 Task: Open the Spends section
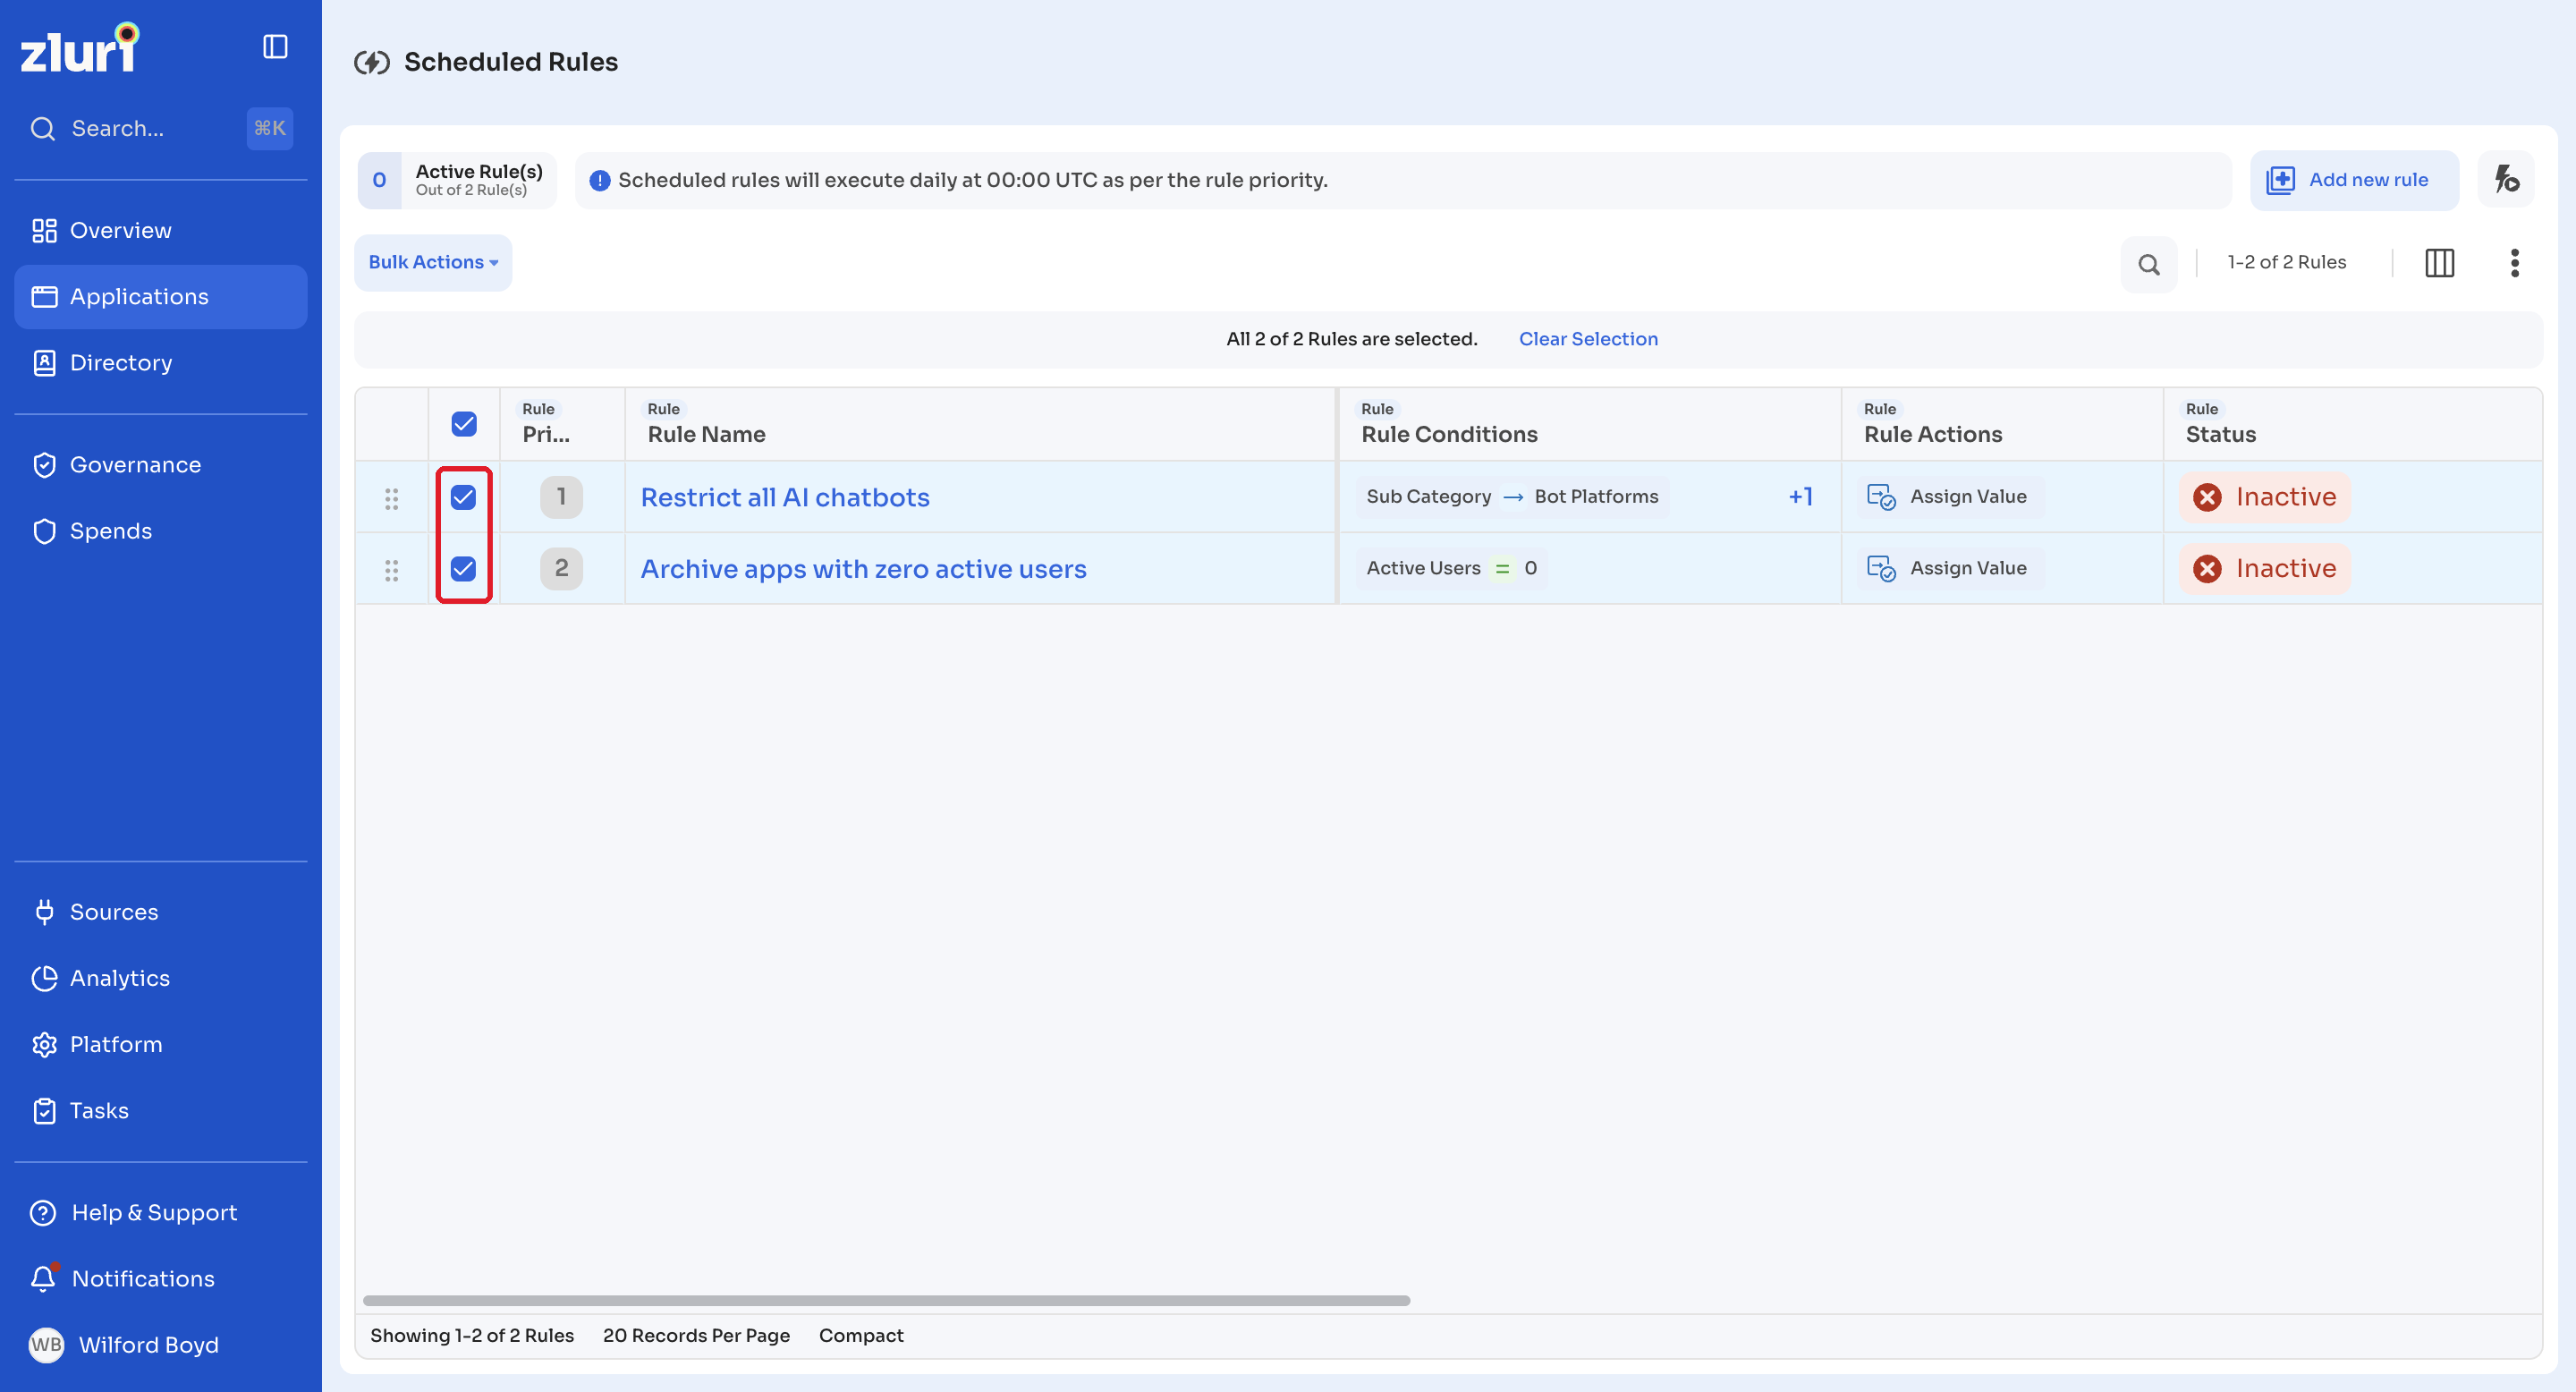pyautogui.click(x=161, y=531)
